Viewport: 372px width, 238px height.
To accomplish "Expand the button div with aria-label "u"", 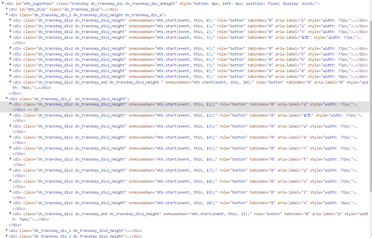I will (11, 181).
